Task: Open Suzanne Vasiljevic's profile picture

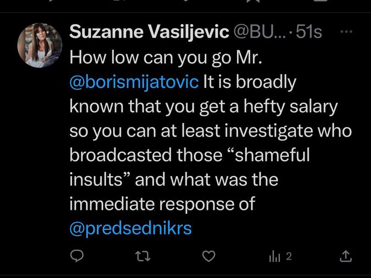Action: (x=40, y=46)
